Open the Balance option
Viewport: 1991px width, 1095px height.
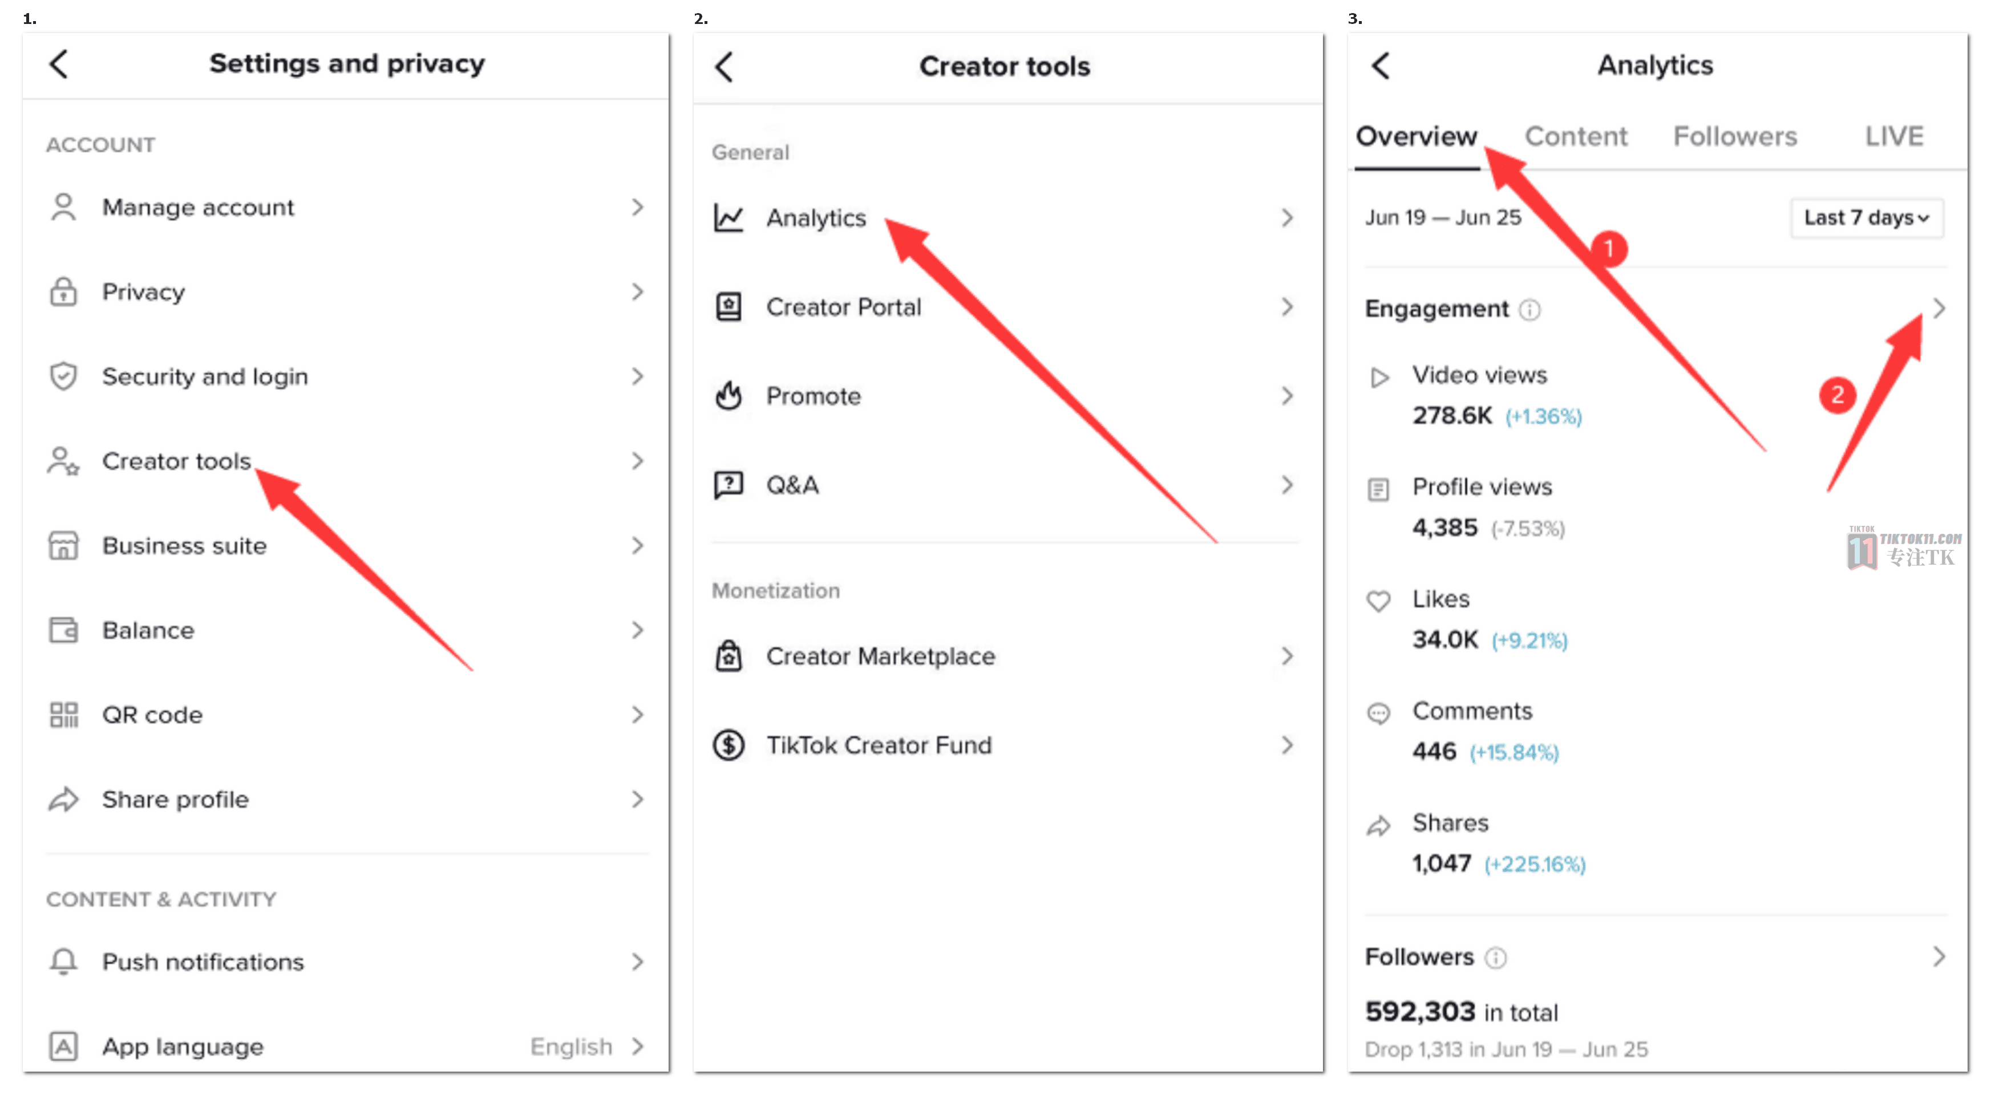point(346,630)
